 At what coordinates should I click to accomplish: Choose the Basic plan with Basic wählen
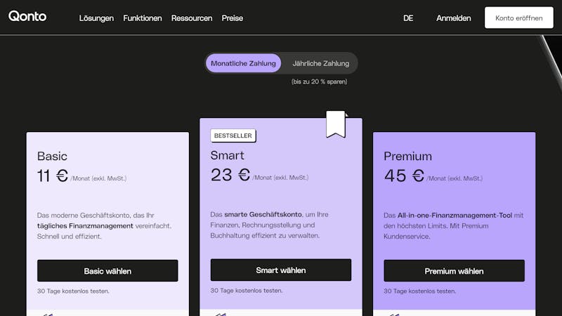(x=107, y=271)
